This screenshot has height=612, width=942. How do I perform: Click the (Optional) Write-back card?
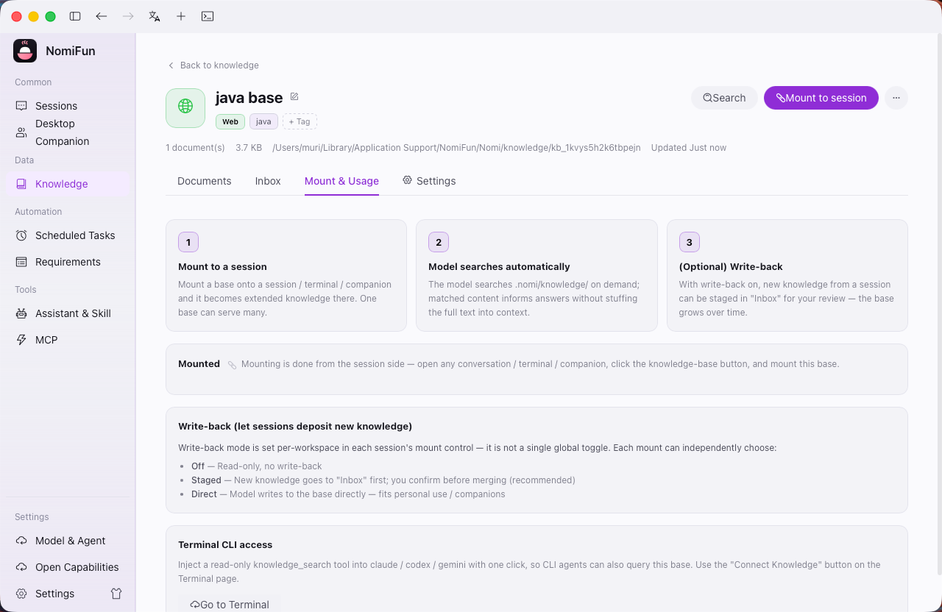point(787,275)
